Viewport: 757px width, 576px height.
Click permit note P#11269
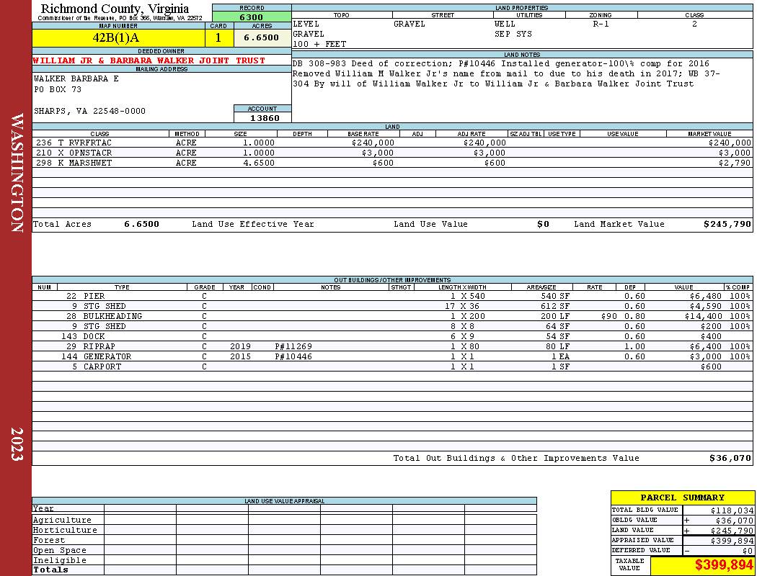click(293, 347)
